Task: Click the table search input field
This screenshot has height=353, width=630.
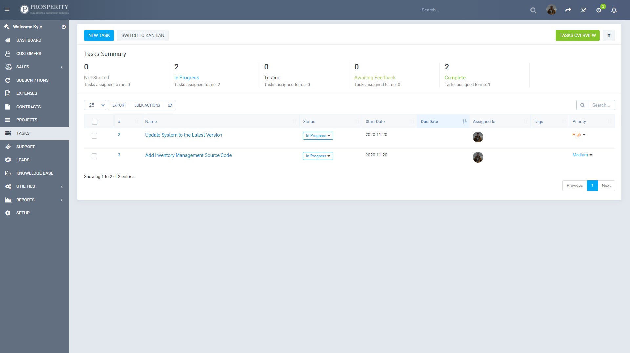Action: click(x=601, y=105)
